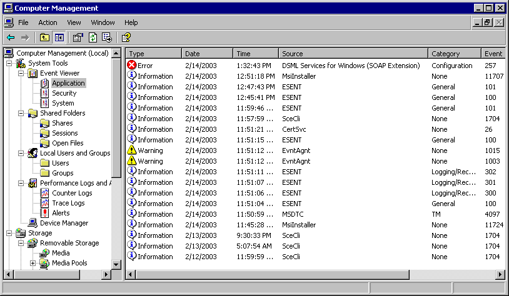This screenshot has height=296, width=509.
Task: Select Sessions under Shared Folders
Action: [x=65, y=133]
